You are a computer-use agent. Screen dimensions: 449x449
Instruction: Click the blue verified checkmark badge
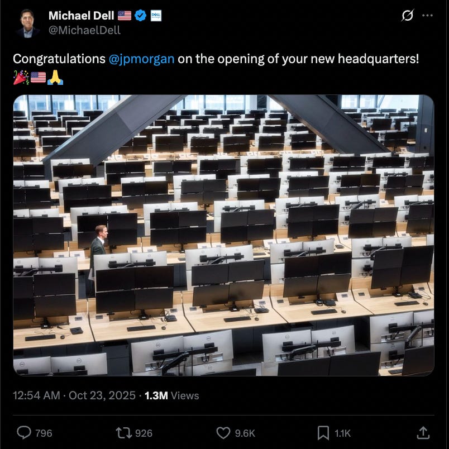pyautogui.click(x=140, y=16)
